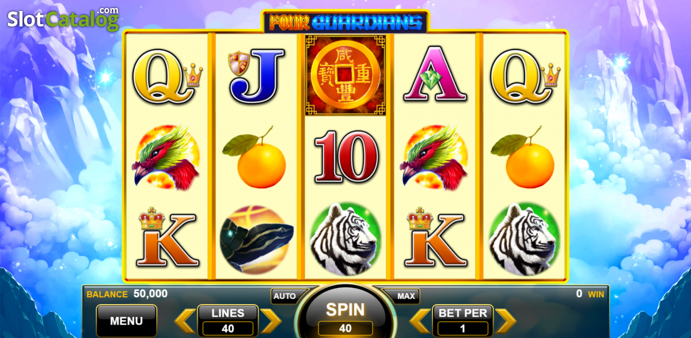691x338 pixels.
Task: Lower the bet per line with the left arrow
Action: [420, 321]
